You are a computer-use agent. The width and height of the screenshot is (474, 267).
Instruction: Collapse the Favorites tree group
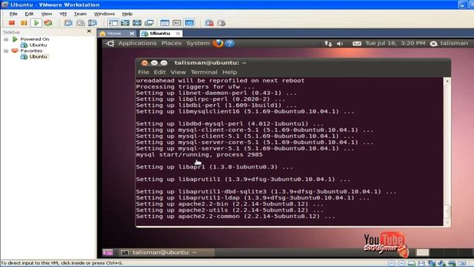6,51
